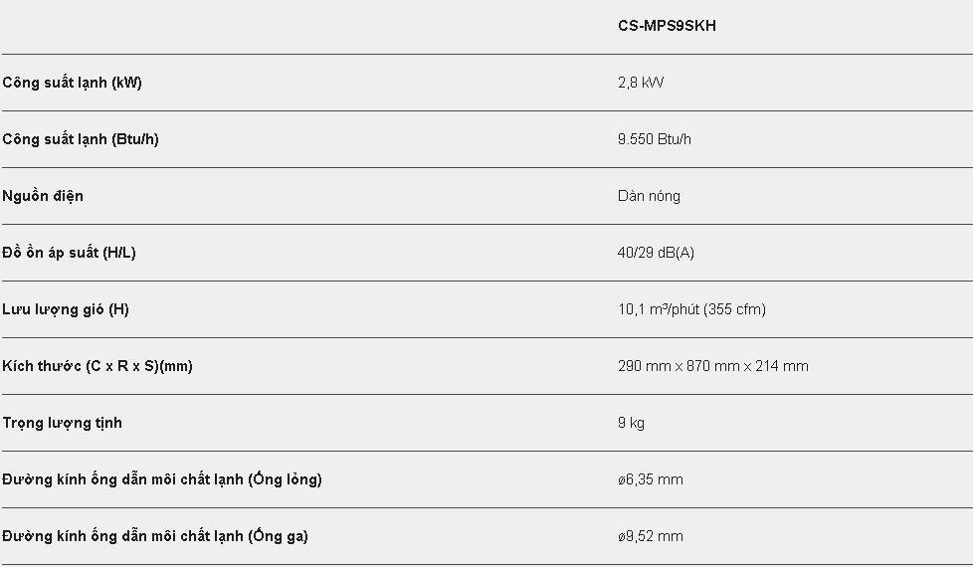The image size is (973, 567).
Task: Click the 10,1 m³/phút airflow value
Action: pos(659,309)
